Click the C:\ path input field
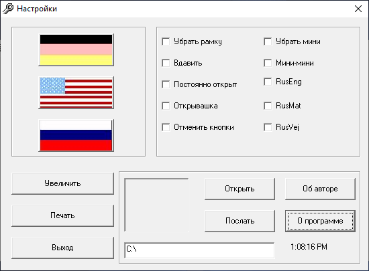Screen dimensions: 369x271 point(199,250)
